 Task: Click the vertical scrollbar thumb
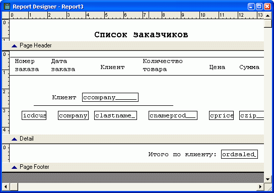(x=268, y=23)
